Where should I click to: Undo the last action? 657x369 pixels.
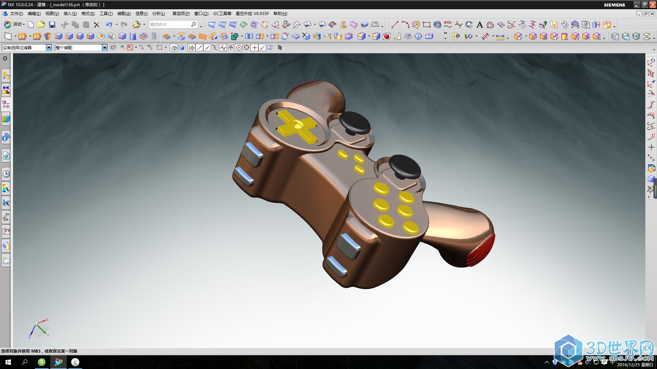click(109, 24)
